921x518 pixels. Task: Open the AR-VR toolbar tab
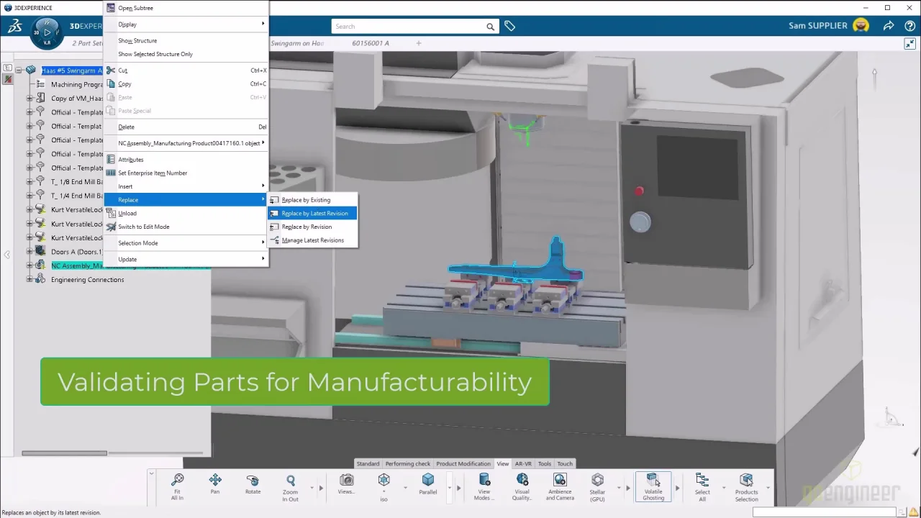point(523,464)
